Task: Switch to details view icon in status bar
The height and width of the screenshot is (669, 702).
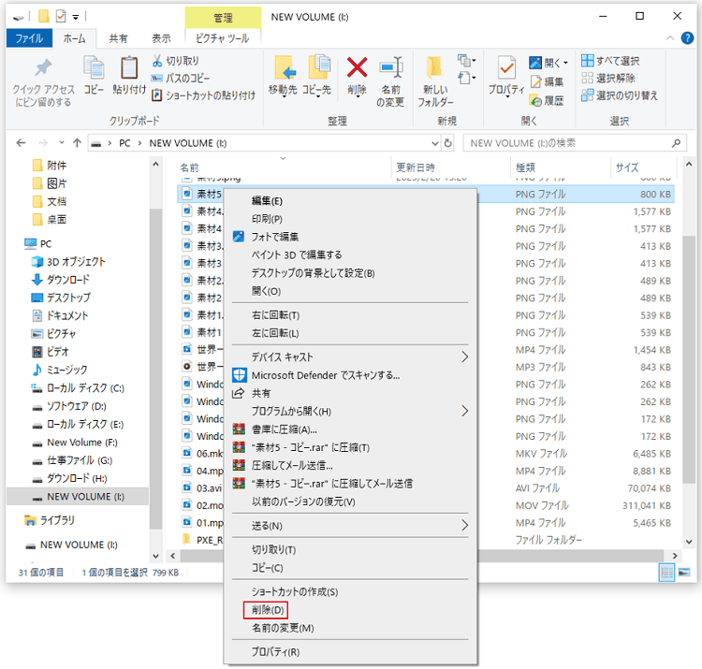Action: tap(666, 573)
